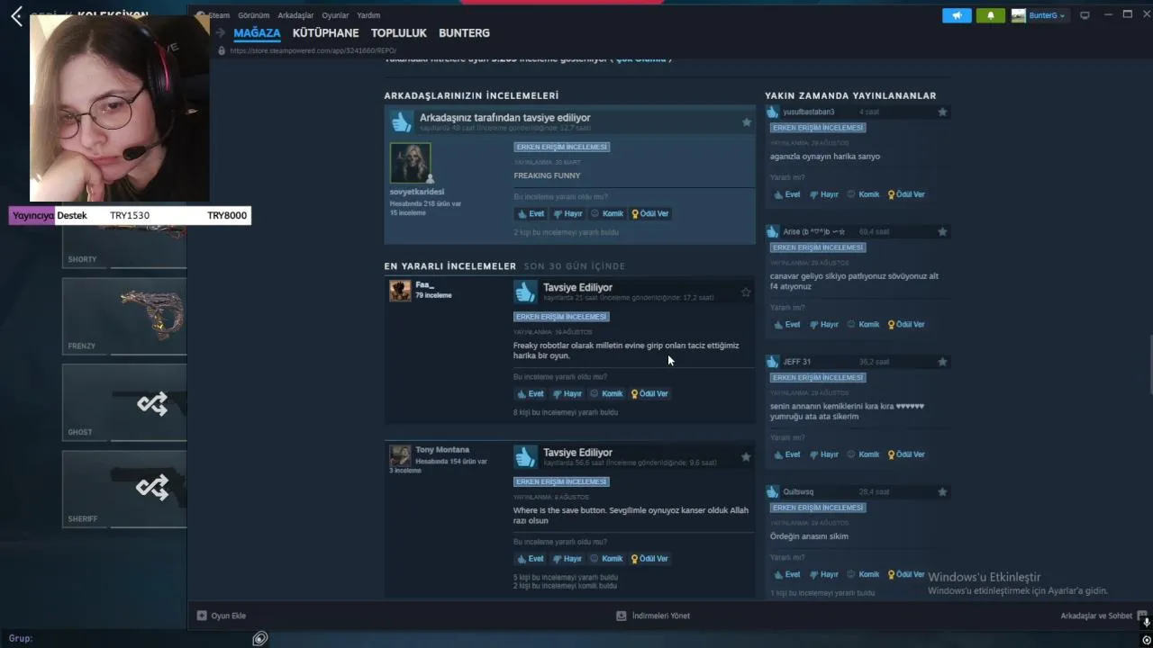Open the Oyunlar menu
Image resolution: width=1153 pixels, height=648 pixels.
point(335,15)
